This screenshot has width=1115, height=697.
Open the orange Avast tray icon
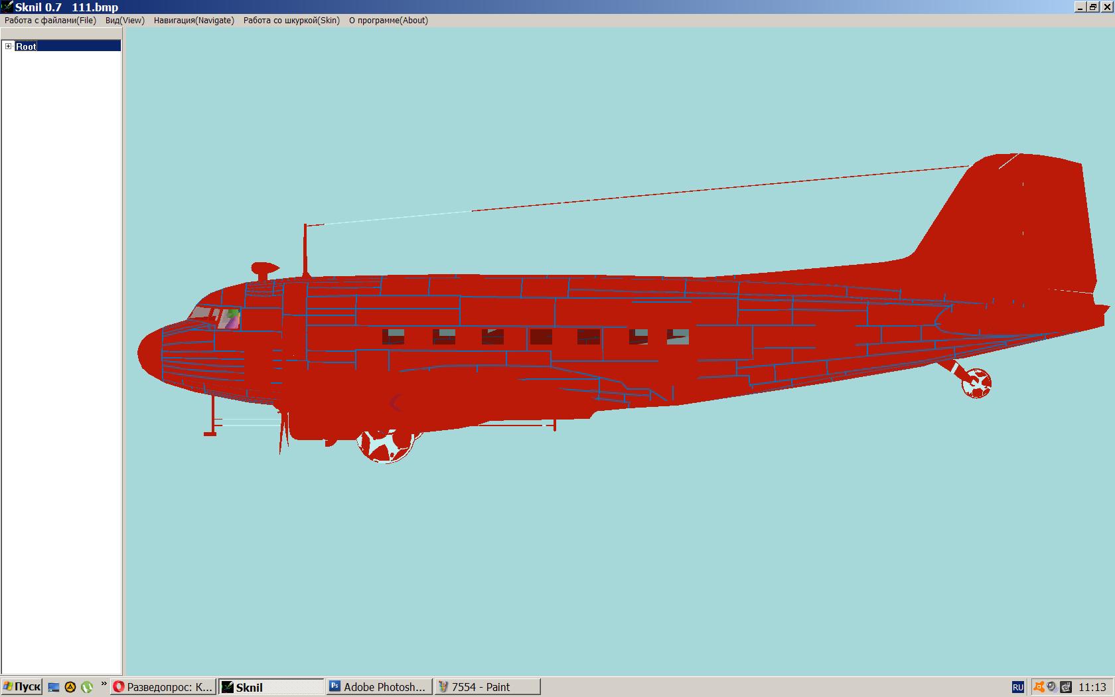coord(1039,687)
